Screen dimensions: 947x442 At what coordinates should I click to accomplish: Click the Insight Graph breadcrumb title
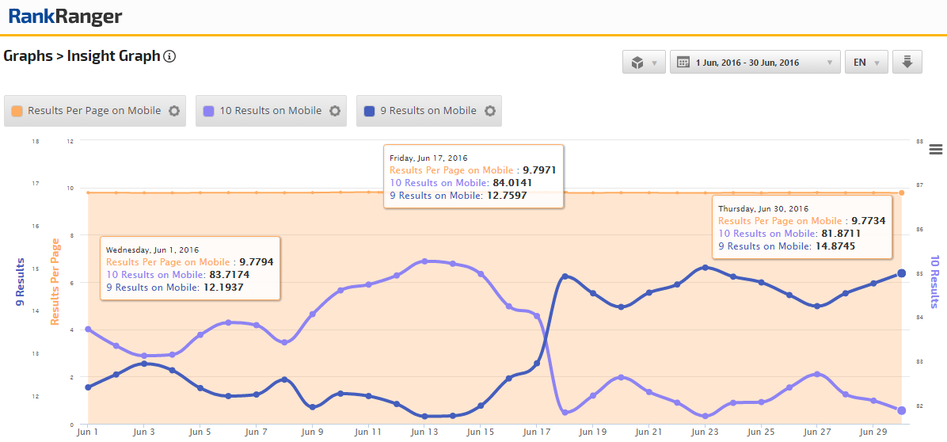(x=113, y=56)
